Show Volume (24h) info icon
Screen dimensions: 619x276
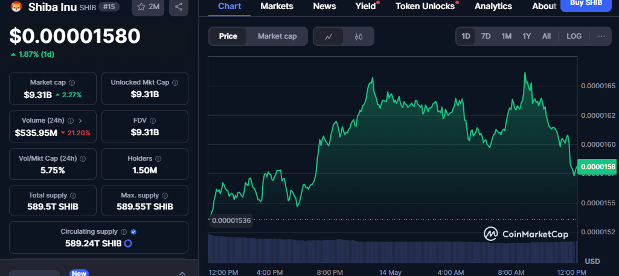point(71,120)
